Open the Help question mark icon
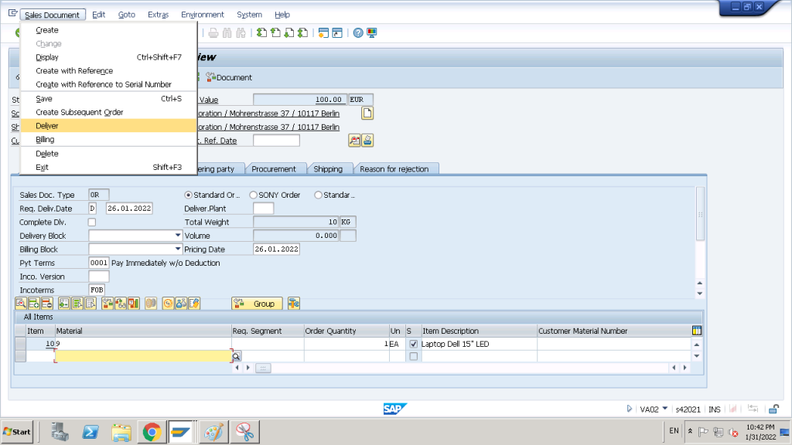 click(x=358, y=32)
